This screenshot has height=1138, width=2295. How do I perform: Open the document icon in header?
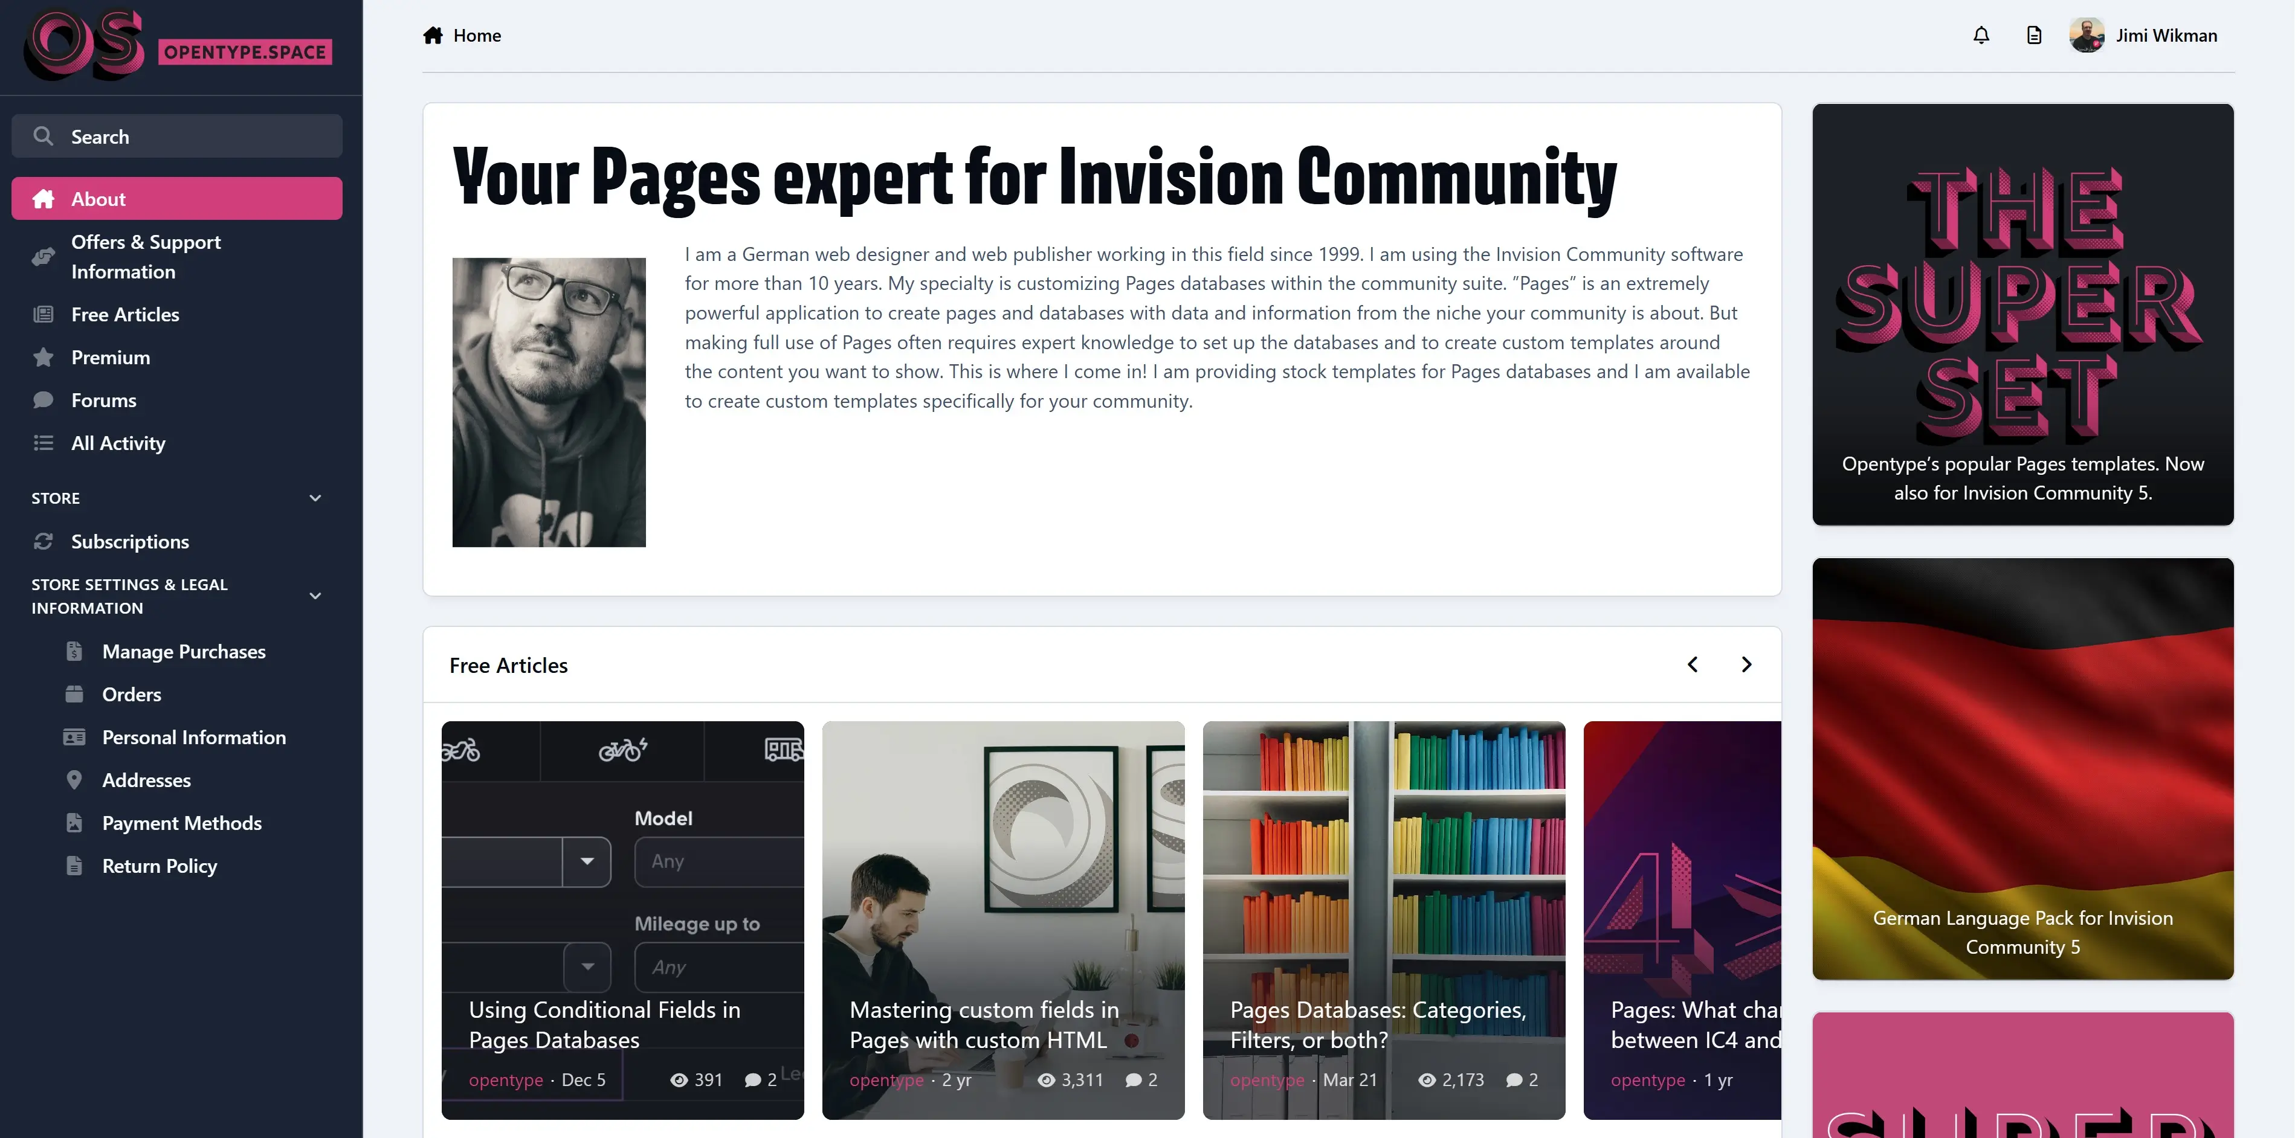pos(2034,36)
